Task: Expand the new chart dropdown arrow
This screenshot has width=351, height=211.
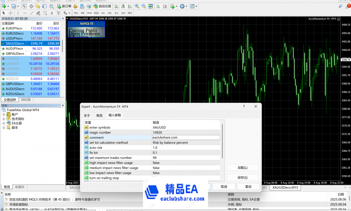Action: point(8,6)
